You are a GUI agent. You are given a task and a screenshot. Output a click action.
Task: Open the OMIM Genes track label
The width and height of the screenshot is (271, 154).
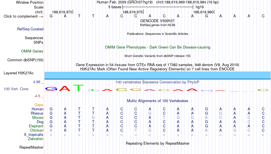(x=32, y=51)
